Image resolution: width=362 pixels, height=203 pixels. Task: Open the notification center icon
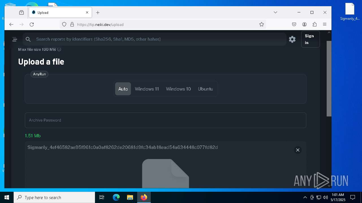pyautogui.click(x=353, y=197)
